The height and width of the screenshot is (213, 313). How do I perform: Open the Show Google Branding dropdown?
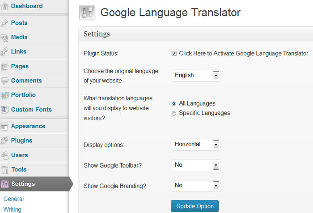pyautogui.click(x=196, y=186)
